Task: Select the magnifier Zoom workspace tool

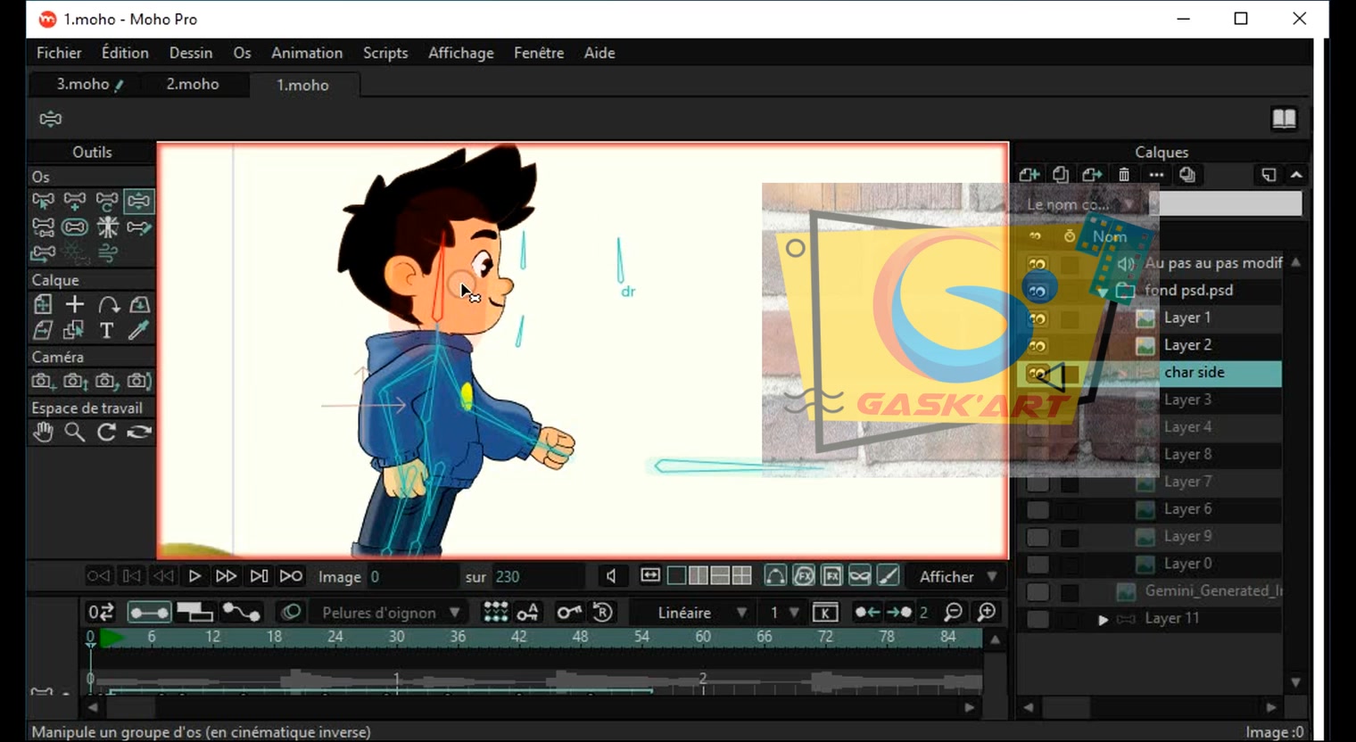Action: click(75, 433)
